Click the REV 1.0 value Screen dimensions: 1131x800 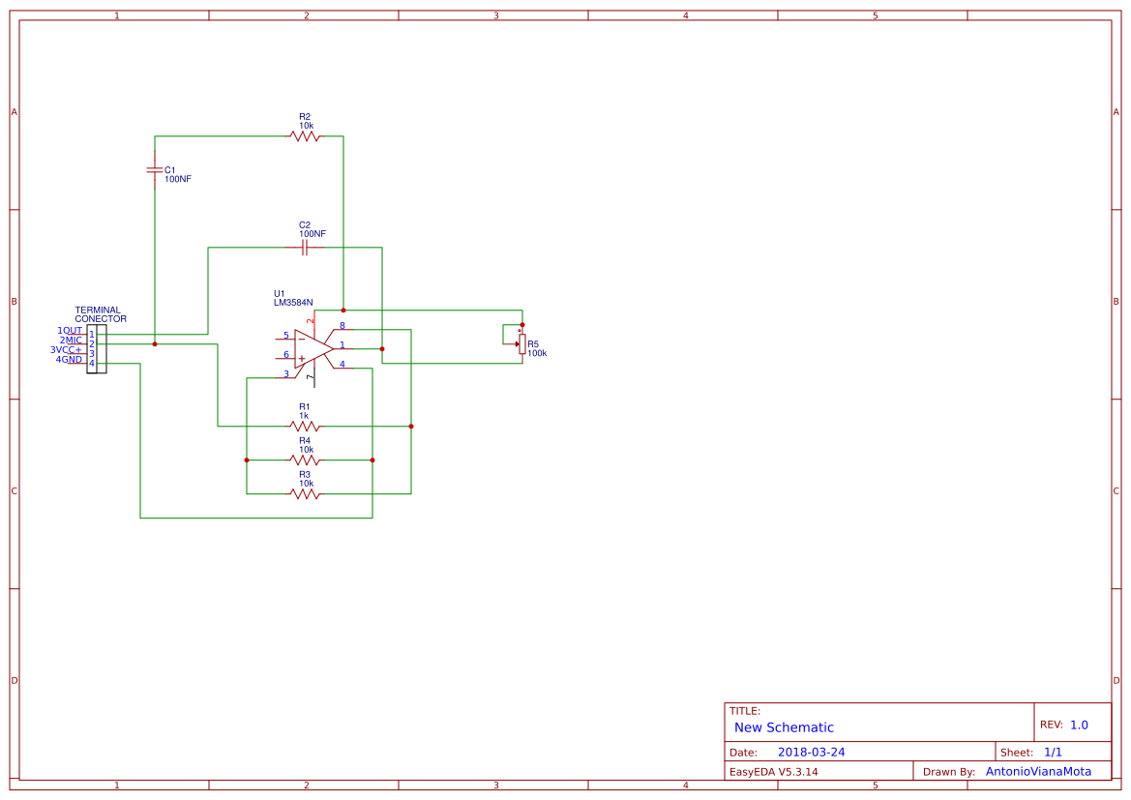point(1079,725)
